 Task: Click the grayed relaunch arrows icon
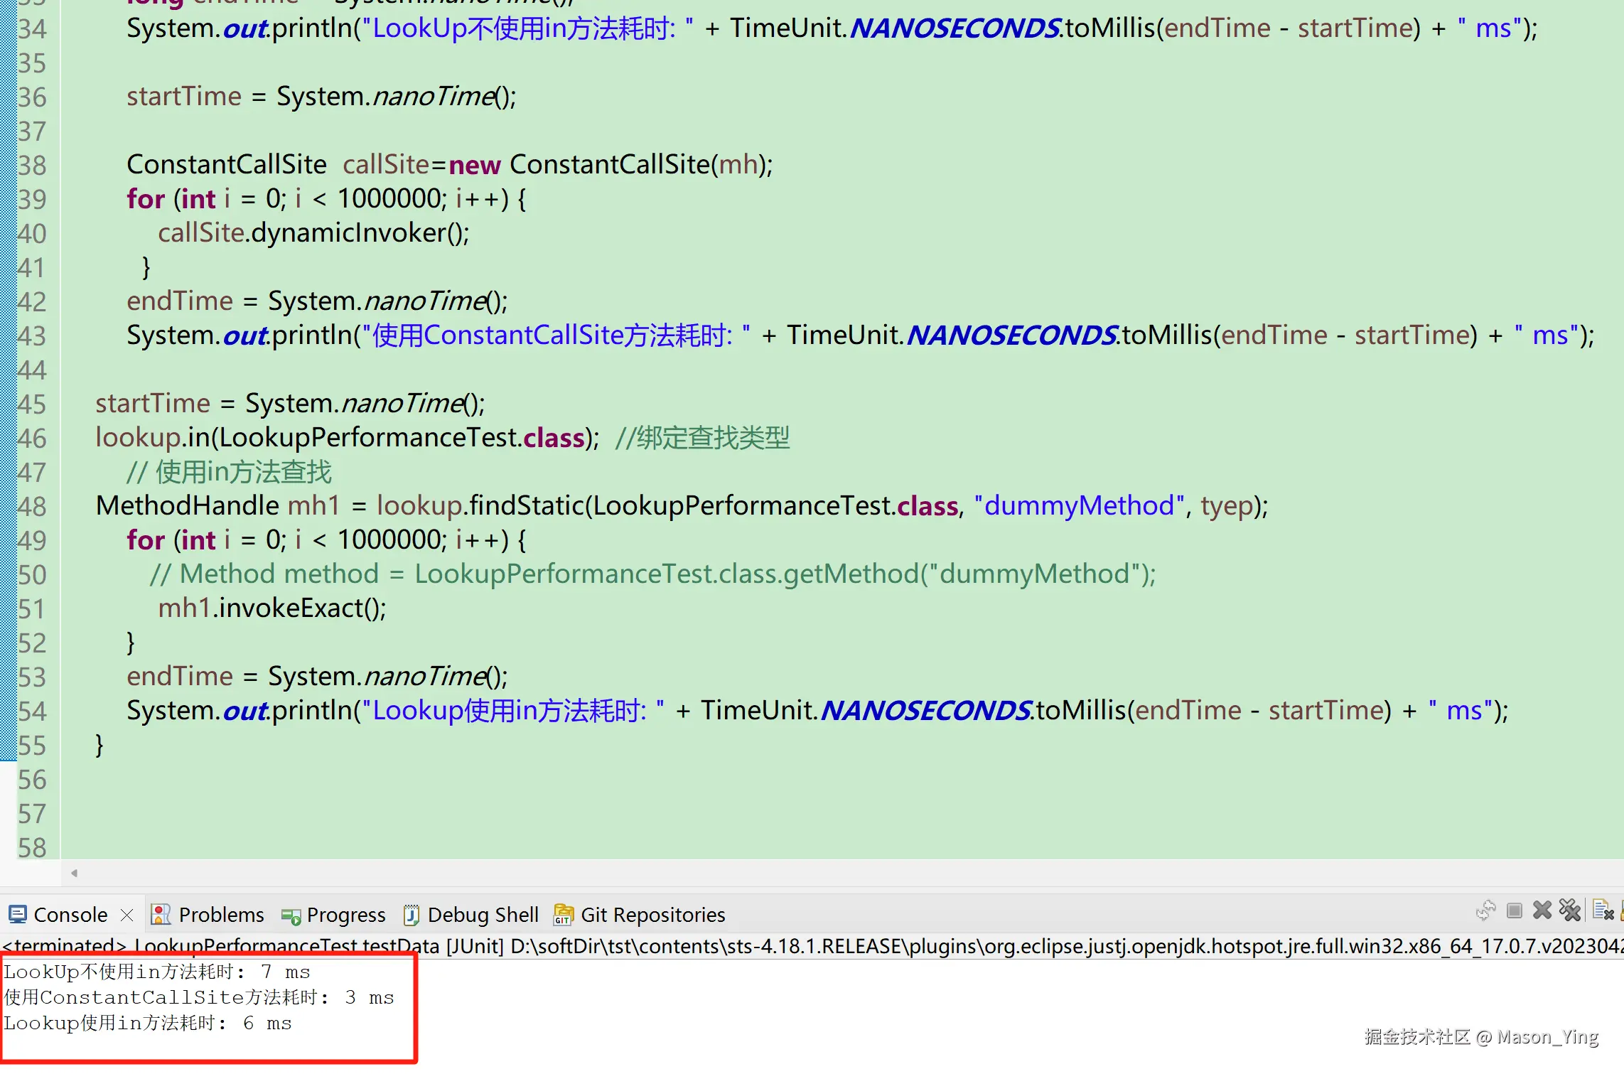pyautogui.click(x=1485, y=911)
